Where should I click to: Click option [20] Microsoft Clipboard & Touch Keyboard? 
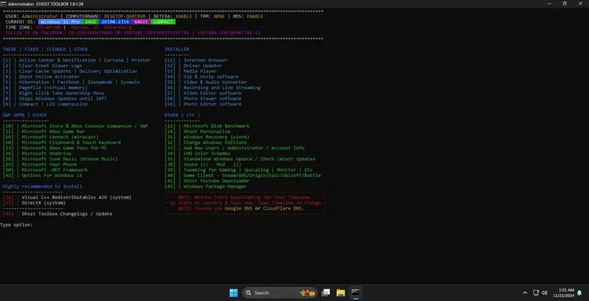pyautogui.click(x=62, y=143)
